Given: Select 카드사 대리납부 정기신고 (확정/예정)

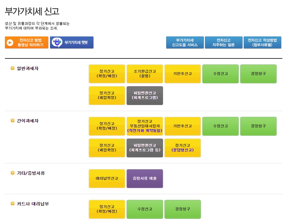Looking at the screenshot, I should point(107,209).
